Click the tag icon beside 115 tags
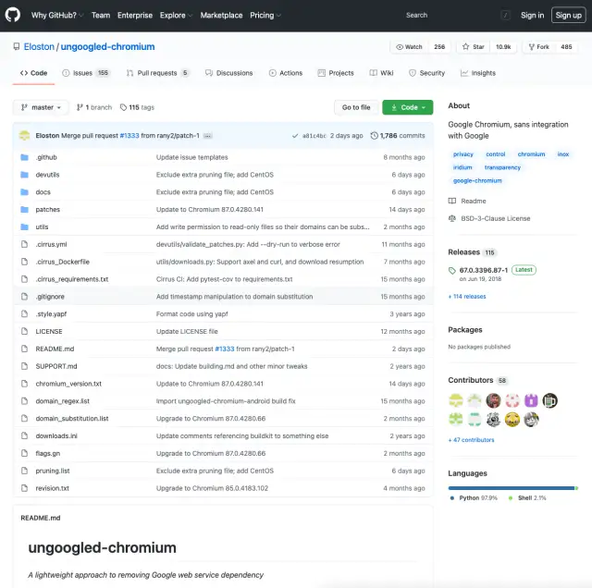This screenshot has width=592, height=588. pos(123,107)
